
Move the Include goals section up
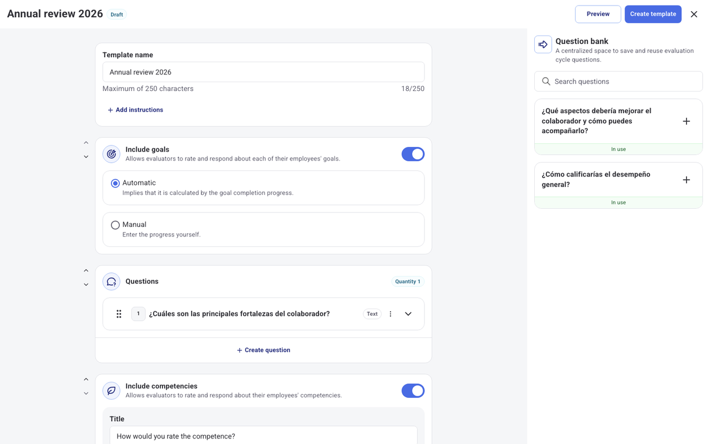click(86, 143)
